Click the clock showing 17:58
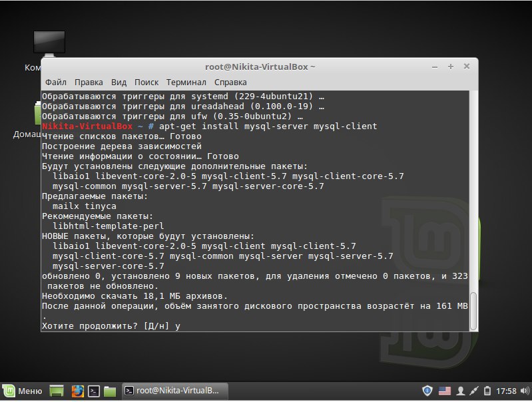Viewport: 532px width, 402px height. tap(506, 391)
